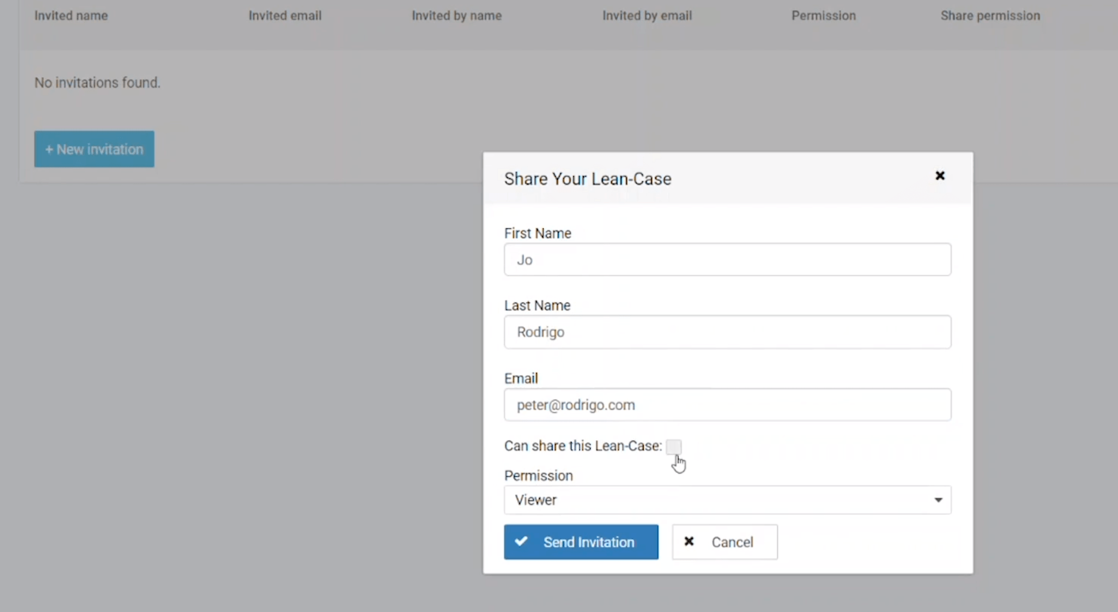The width and height of the screenshot is (1118, 612).
Task: Click the X icon on Cancel button
Action: pyautogui.click(x=689, y=541)
